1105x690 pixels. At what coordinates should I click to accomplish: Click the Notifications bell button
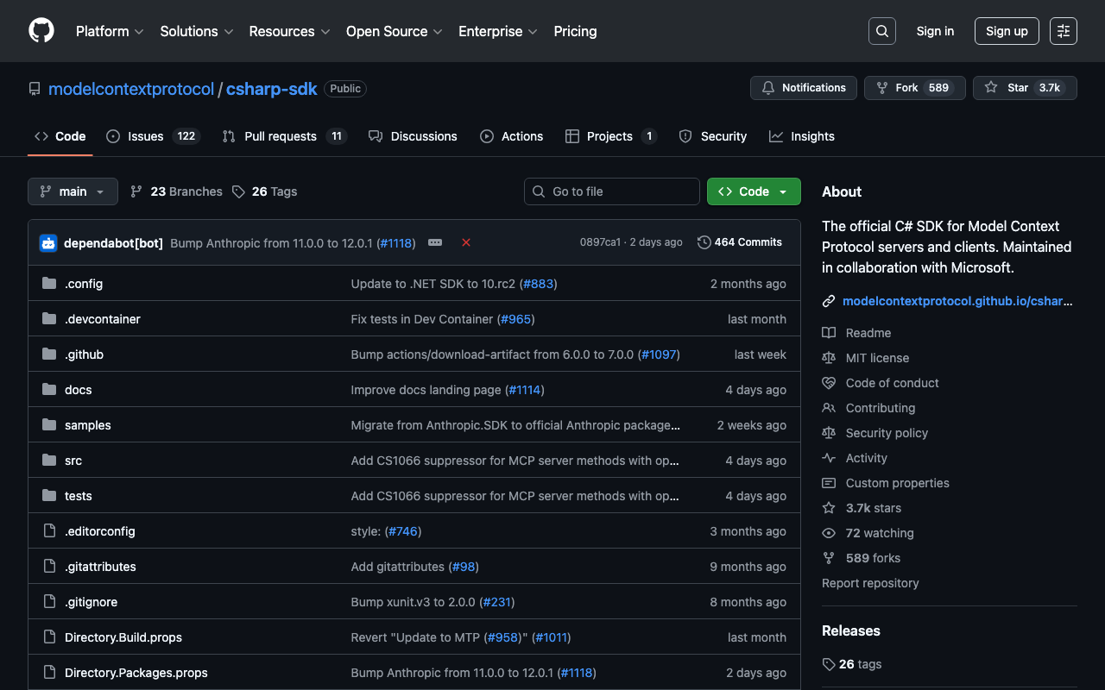tap(803, 88)
